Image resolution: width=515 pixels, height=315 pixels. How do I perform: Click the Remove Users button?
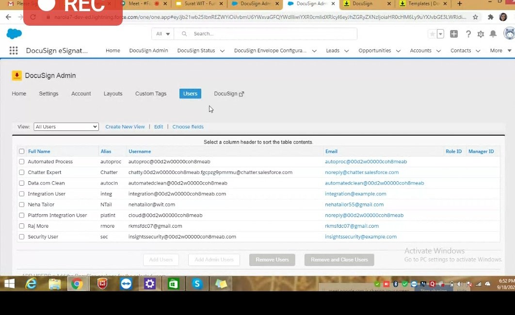tap(272, 260)
